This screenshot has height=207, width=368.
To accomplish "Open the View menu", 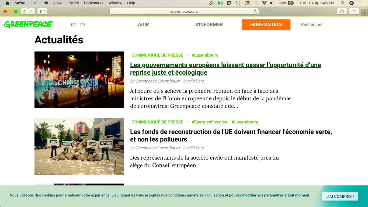I will point(57,3).
